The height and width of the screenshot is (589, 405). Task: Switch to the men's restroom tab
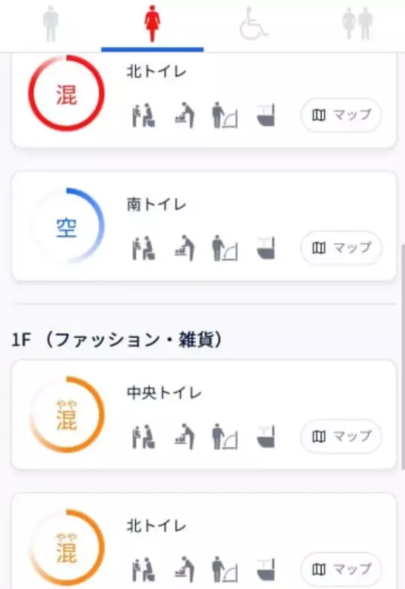(51, 24)
